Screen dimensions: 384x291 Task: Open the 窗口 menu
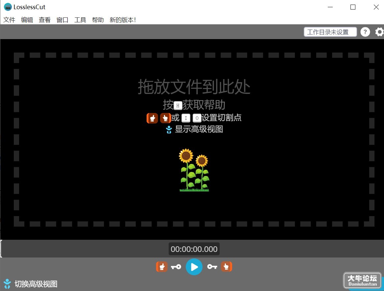(x=62, y=20)
